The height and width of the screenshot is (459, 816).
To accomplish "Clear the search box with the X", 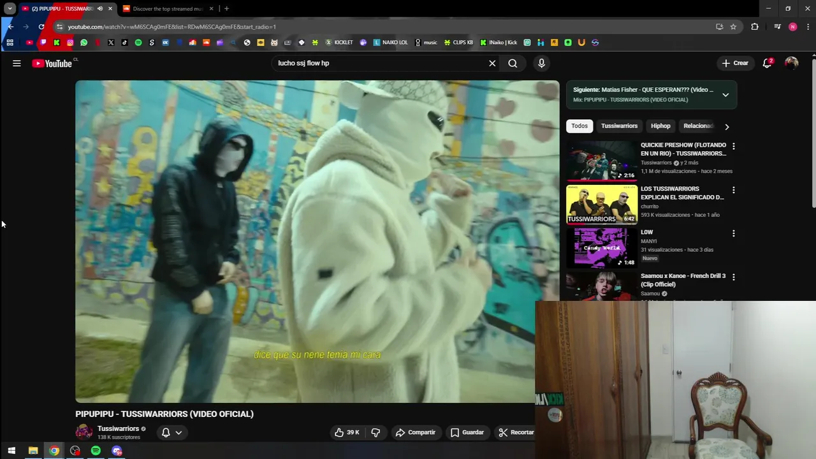I will tap(492, 63).
